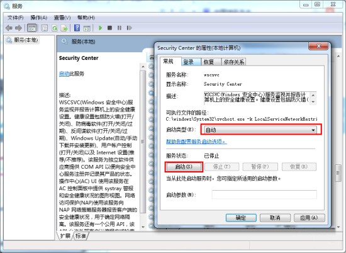346x253 pixels.
Task: Click the Restart service toolbar icon
Action: tap(130, 28)
